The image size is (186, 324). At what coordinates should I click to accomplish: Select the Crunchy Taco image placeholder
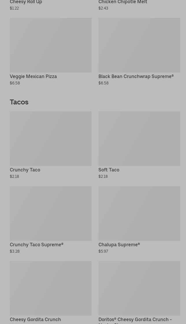(51, 139)
